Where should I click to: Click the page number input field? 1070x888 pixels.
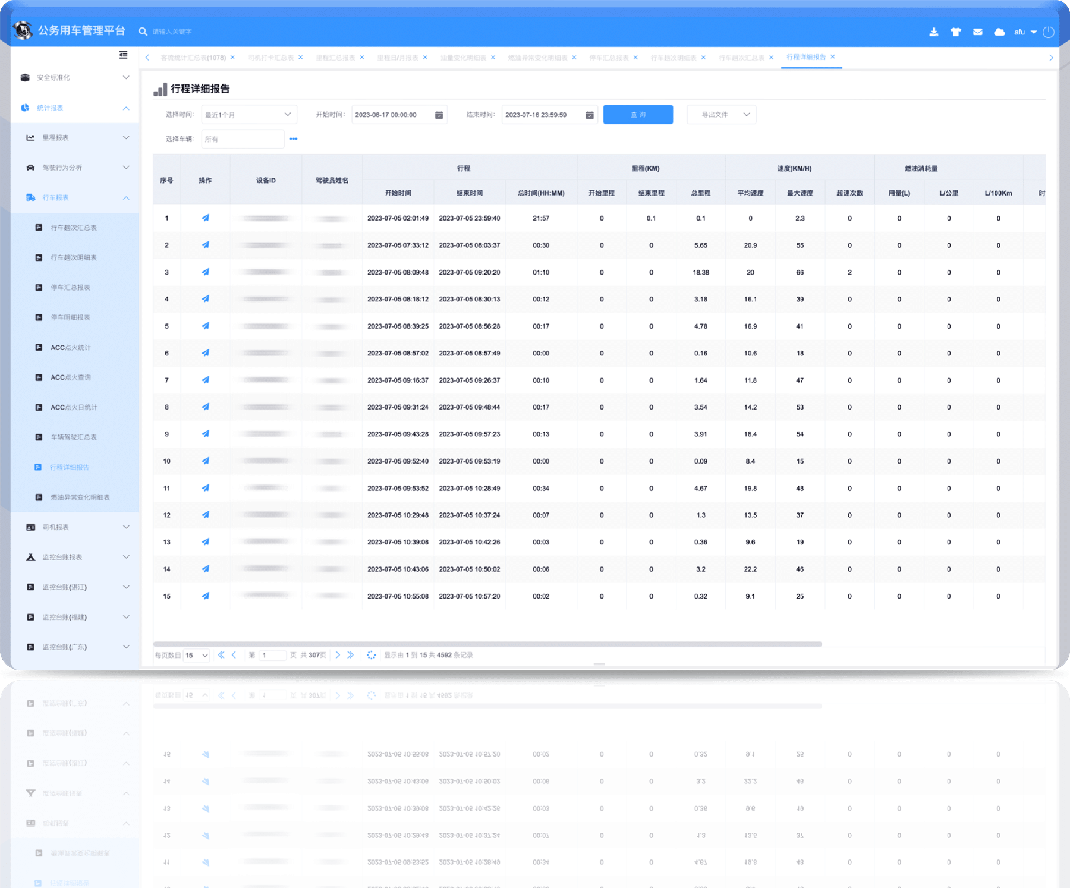pos(272,655)
